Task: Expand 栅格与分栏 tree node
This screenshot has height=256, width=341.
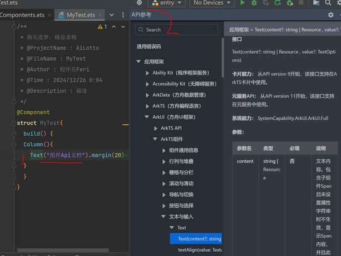Action: point(164,173)
